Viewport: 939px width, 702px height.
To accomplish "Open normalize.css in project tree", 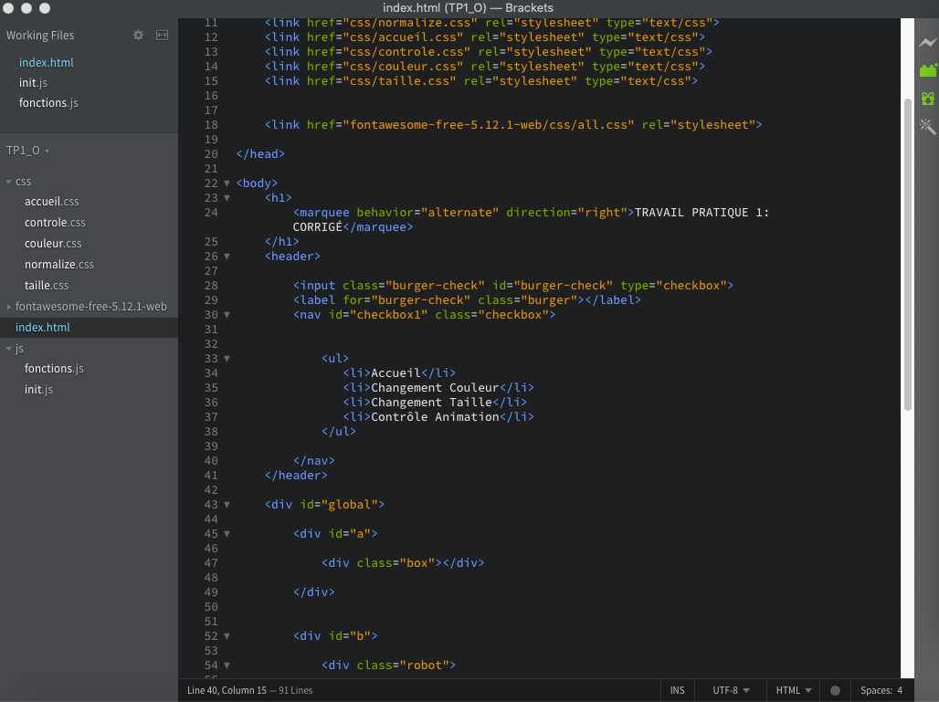I will point(59,265).
